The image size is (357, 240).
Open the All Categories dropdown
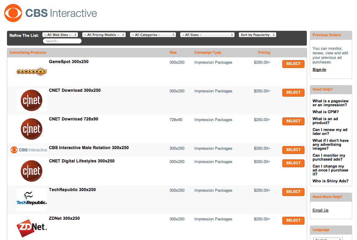click(x=153, y=35)
